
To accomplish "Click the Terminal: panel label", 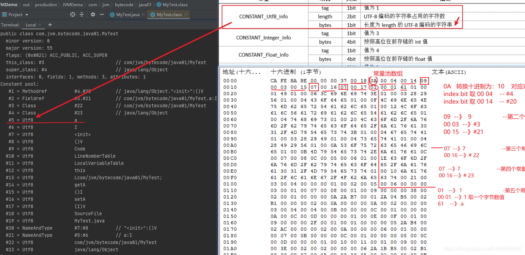I will [x=10, y=25].
